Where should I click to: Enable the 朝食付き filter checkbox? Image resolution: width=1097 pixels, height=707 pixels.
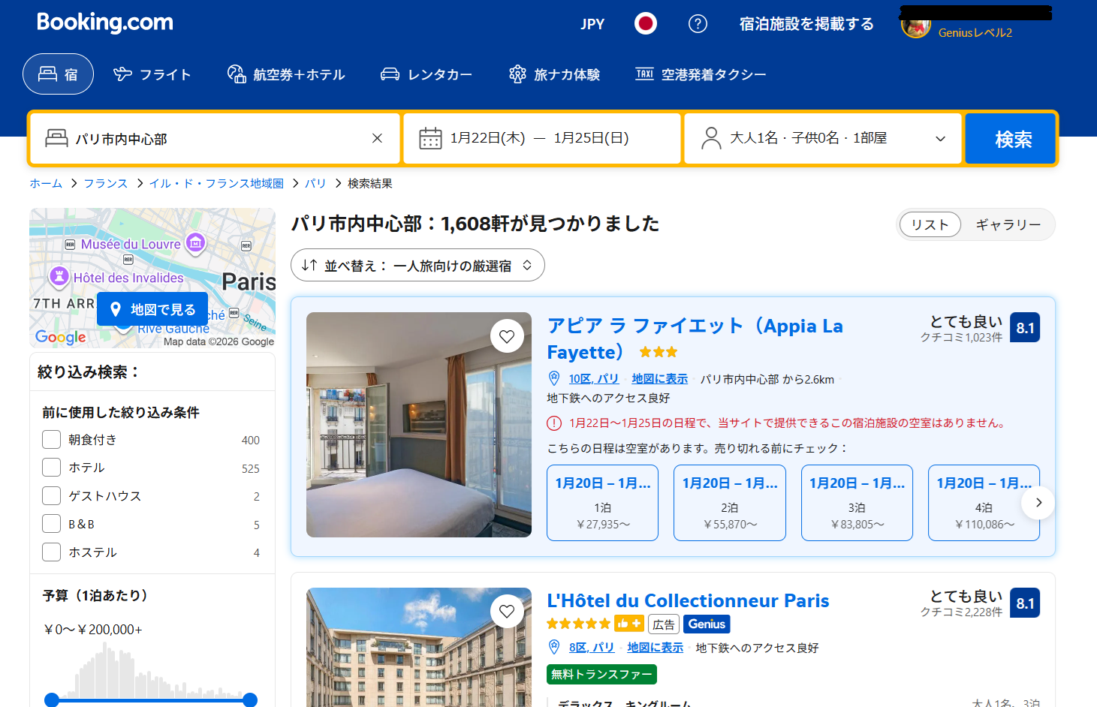pos(51,439)
